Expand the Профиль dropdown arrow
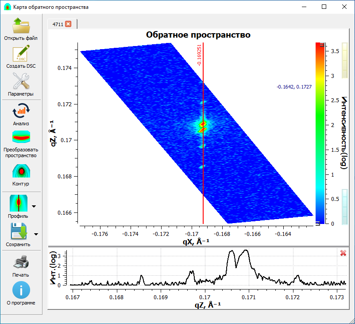This screenshot has width=355, height=324. 34,206
